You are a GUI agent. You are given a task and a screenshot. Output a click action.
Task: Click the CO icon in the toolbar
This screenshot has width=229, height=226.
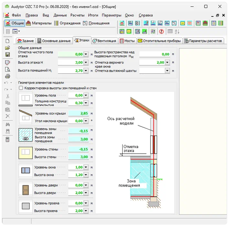(190, 23)
